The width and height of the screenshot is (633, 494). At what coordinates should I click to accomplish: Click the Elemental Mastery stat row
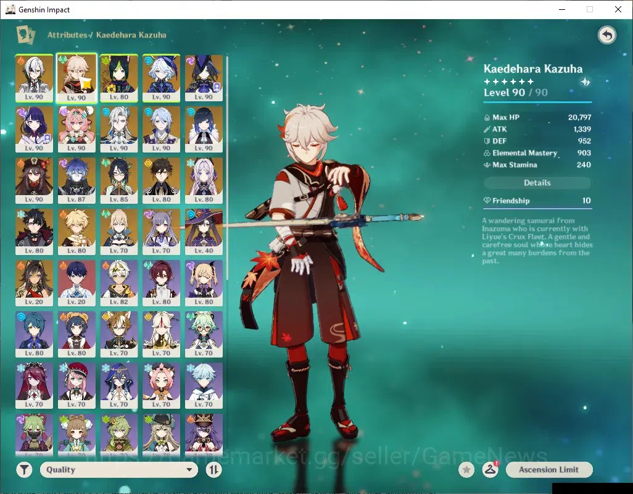537,153
